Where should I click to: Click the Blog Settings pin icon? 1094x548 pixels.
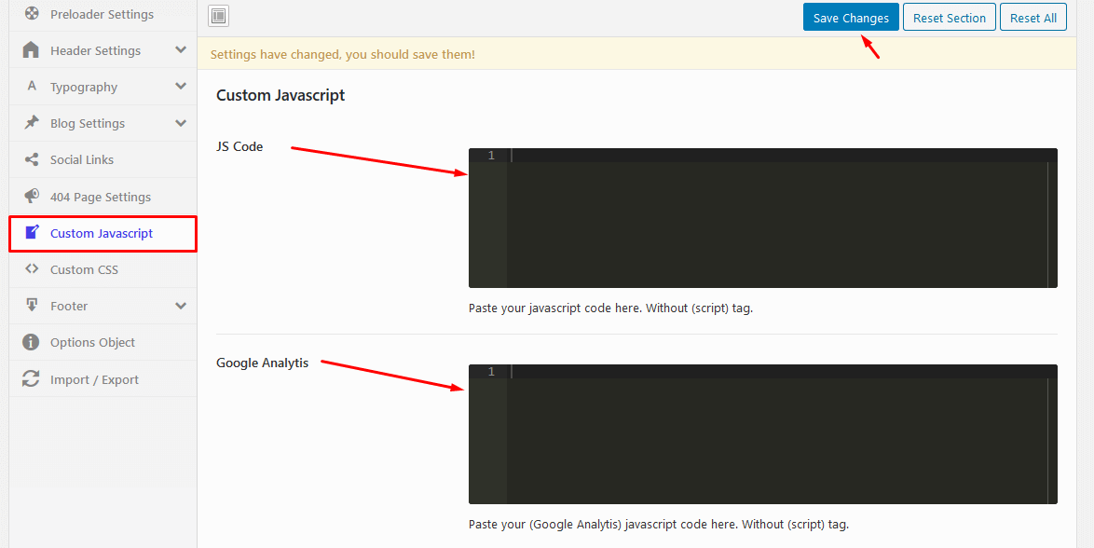click(32, 123)
